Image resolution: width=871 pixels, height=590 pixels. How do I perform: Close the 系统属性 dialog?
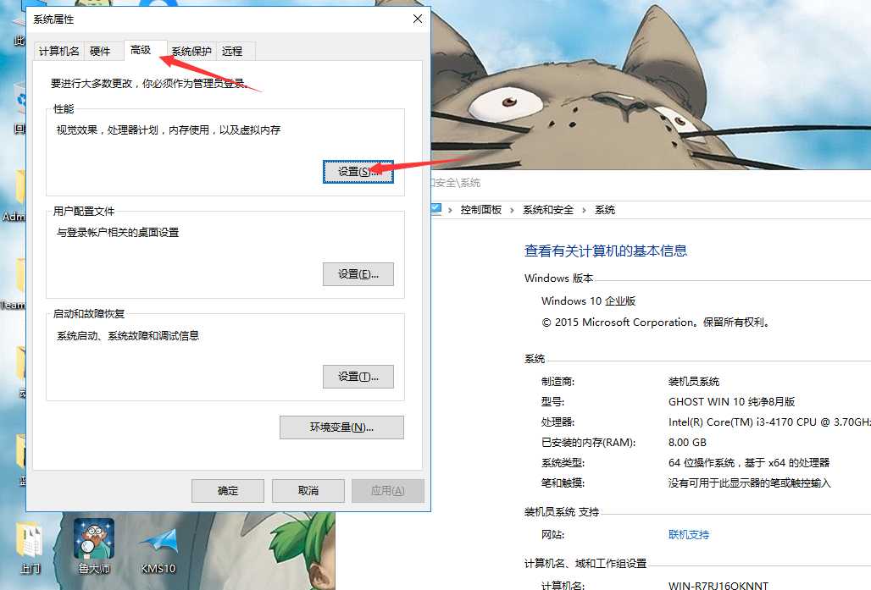pos(418,19)
